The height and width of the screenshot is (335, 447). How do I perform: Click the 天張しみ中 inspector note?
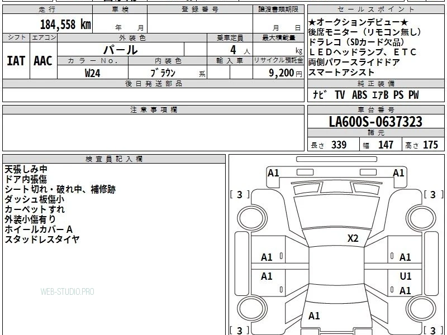tap(26, 169)
